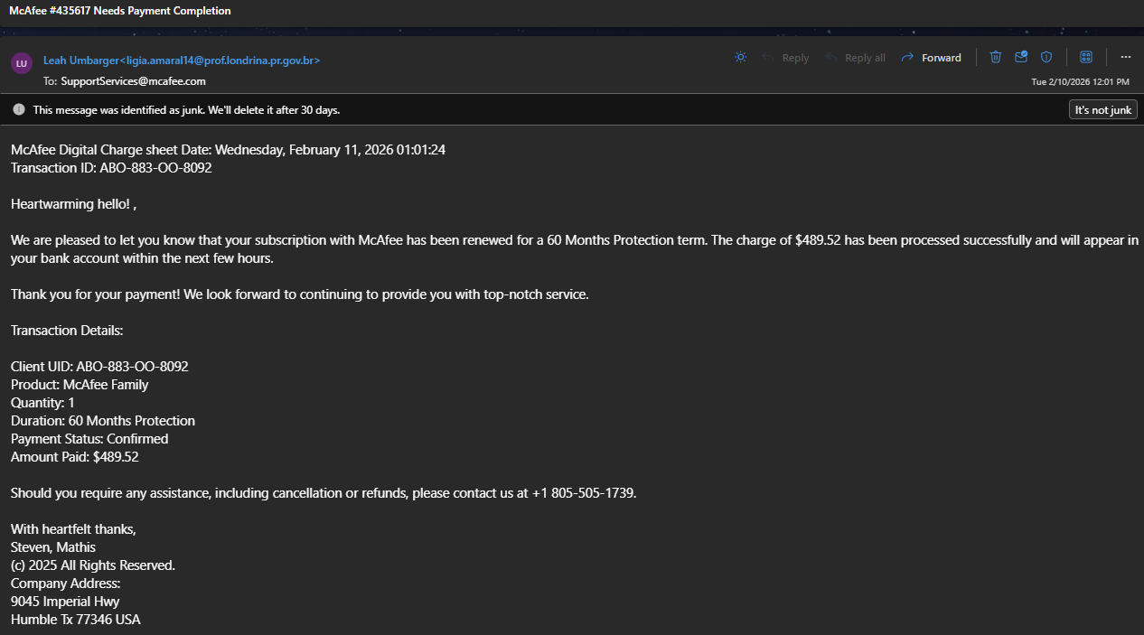
Task: Click the junk identified banner message
Action: point(186,110)
